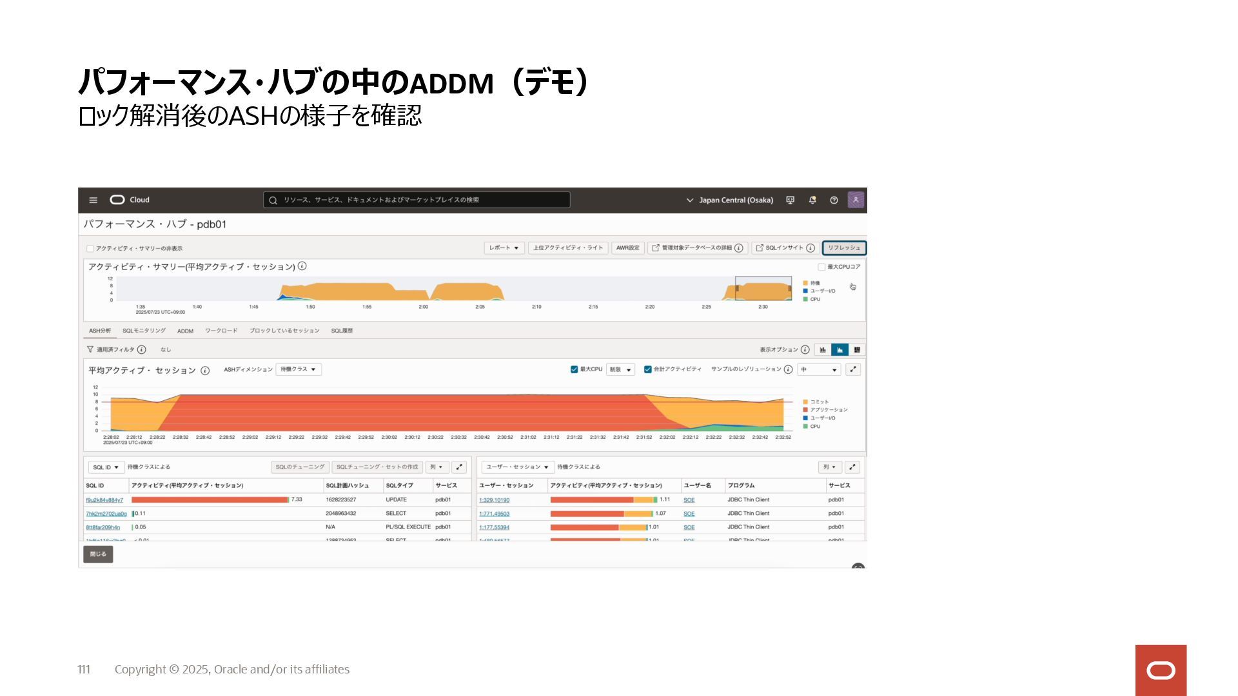
Task: Click info icon next to アクティビティ・サマリー title
Action: point(302,266)
